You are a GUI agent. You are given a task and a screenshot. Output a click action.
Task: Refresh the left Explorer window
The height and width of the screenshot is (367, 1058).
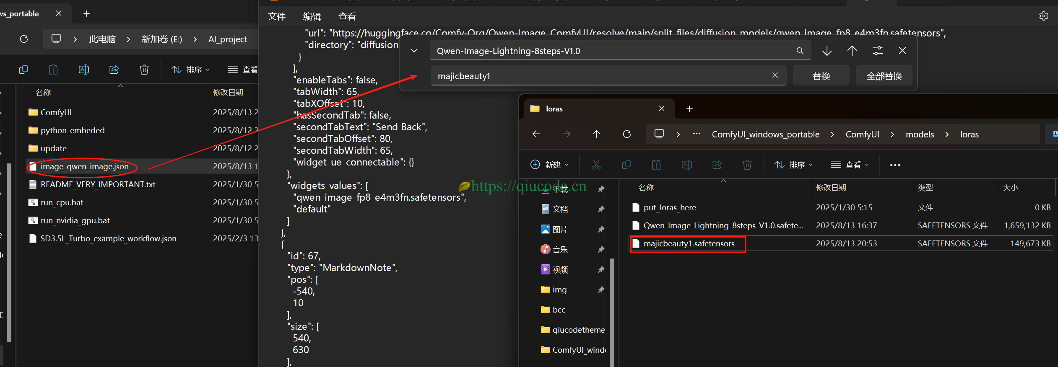coord(24,39)
